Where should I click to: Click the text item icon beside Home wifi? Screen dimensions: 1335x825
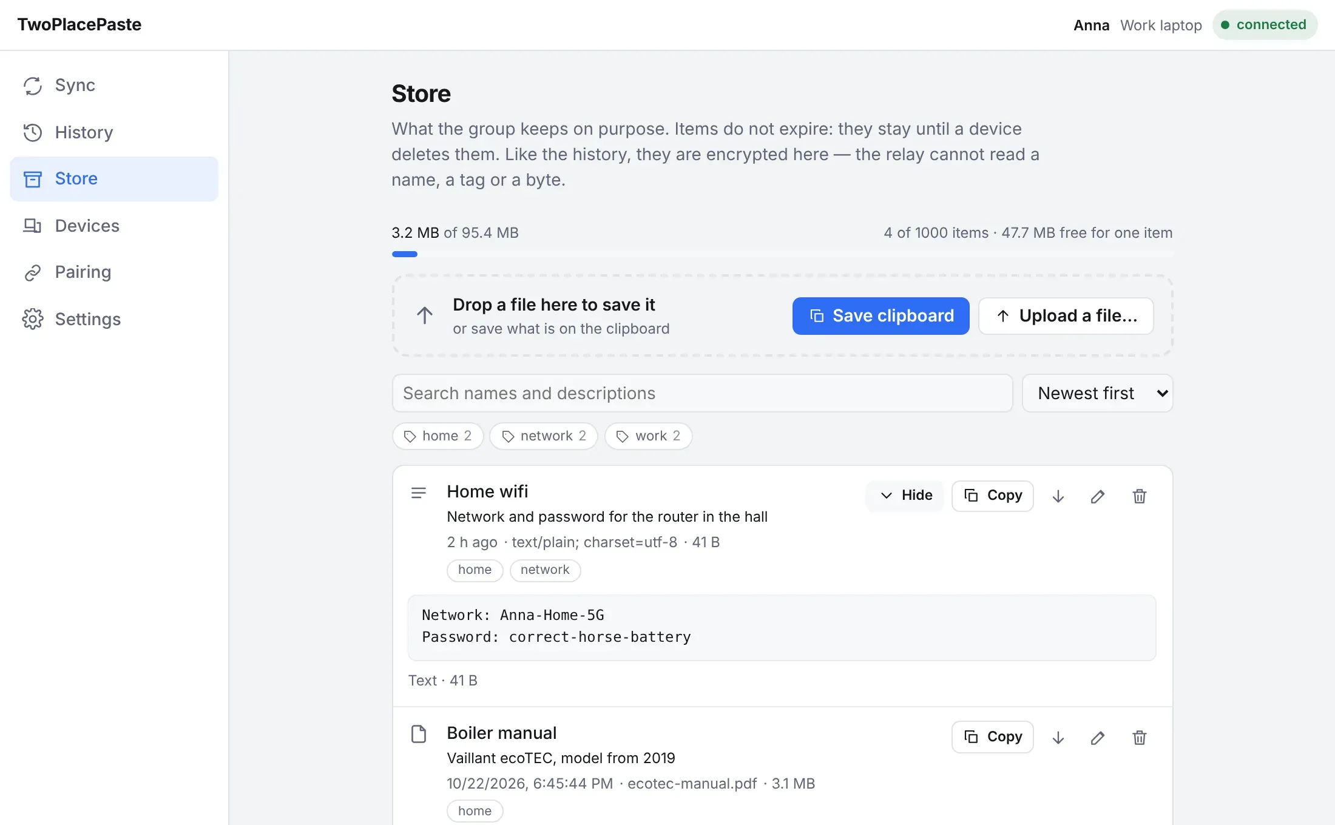[419, 493]
